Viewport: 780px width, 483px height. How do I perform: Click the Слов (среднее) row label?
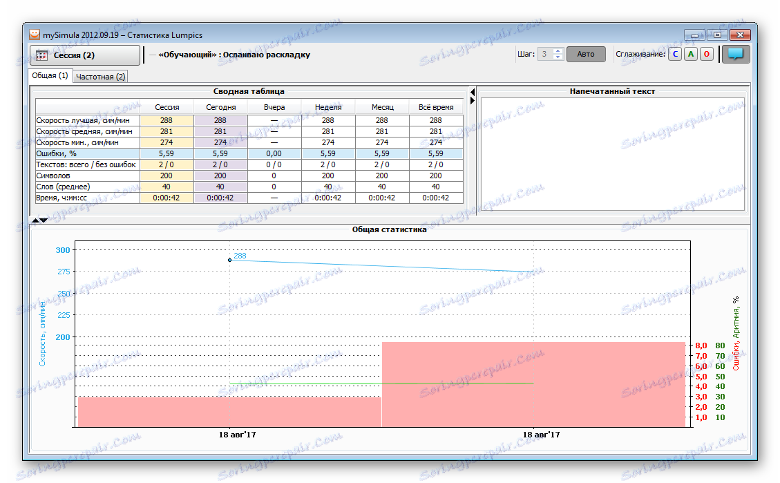click(x=88, y=187)
